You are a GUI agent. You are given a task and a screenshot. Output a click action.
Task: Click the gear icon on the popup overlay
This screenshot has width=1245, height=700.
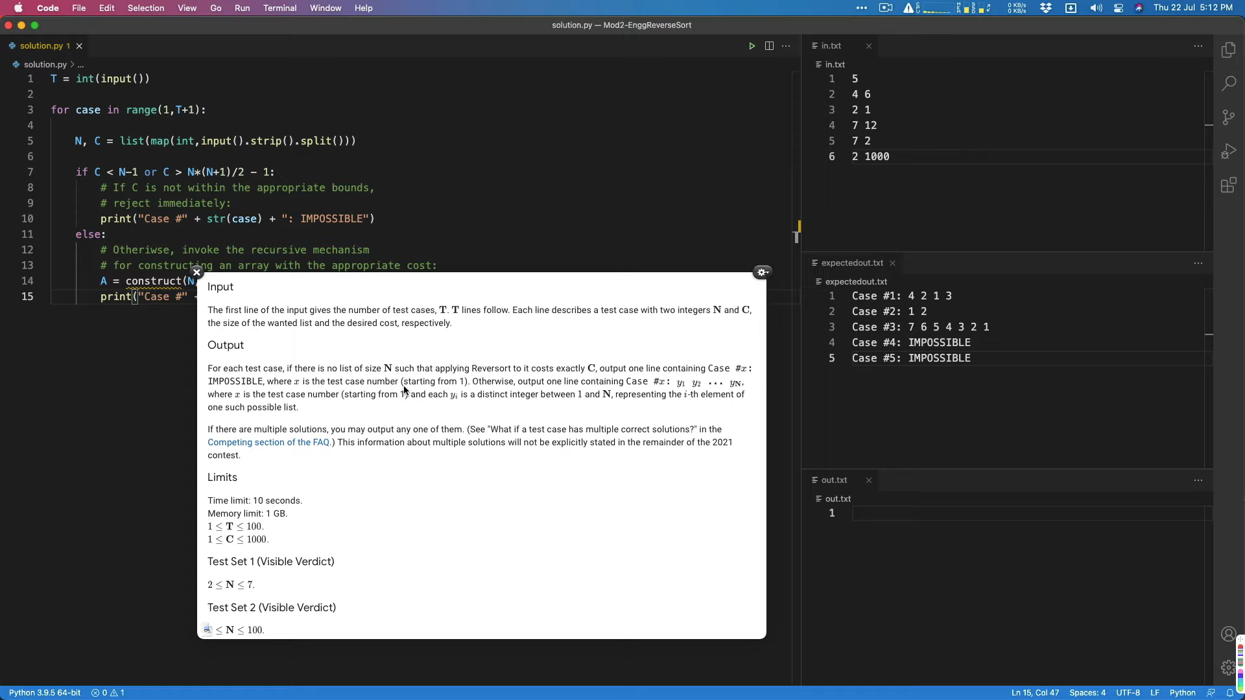click(762, 272)
